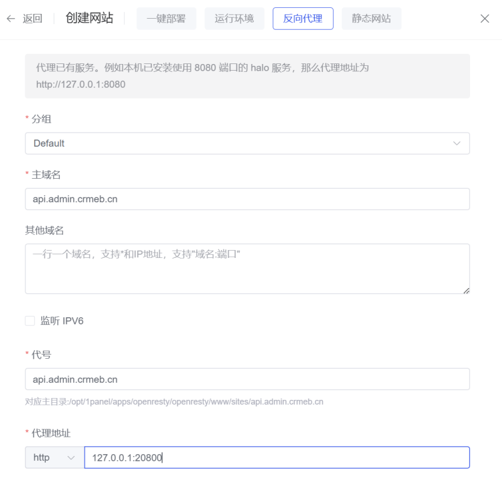Click the 代号 input showing api.admin.crmeb.cn
502x482 pixels.
(247, 379)
